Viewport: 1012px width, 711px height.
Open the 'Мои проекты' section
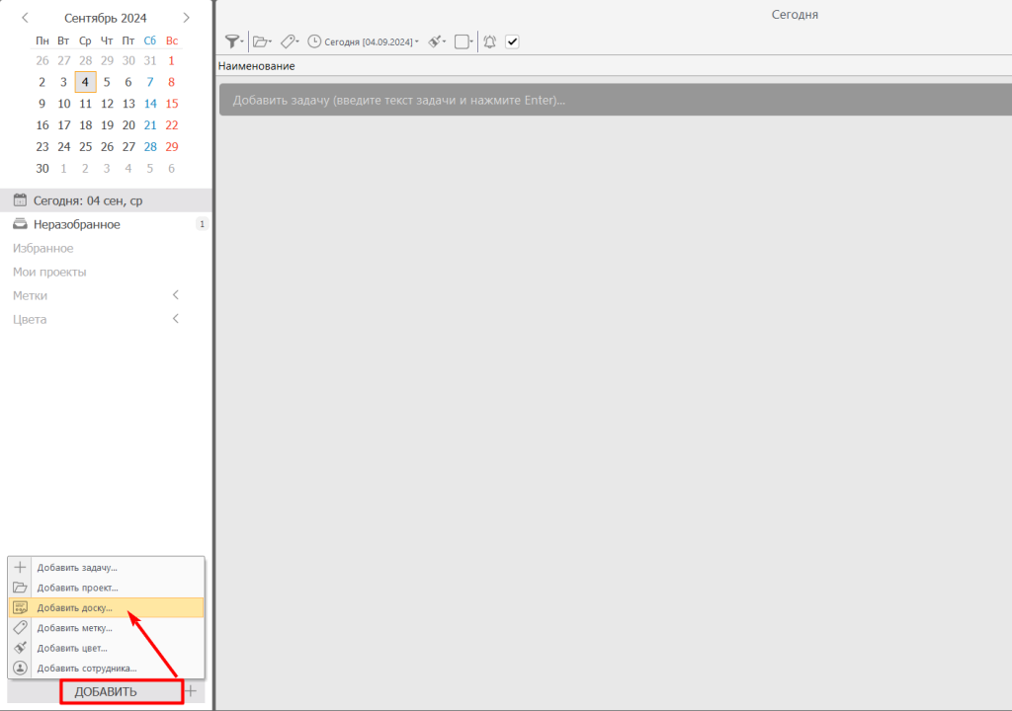click(x=49, y=273)
